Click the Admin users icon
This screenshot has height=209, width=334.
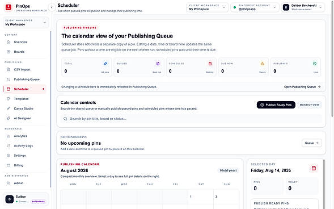coord(9,183)
